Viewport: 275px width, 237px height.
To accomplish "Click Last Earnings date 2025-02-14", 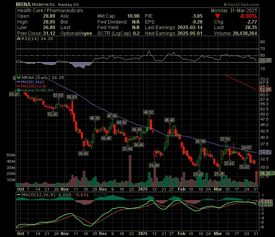I will [x=190, y=28].
